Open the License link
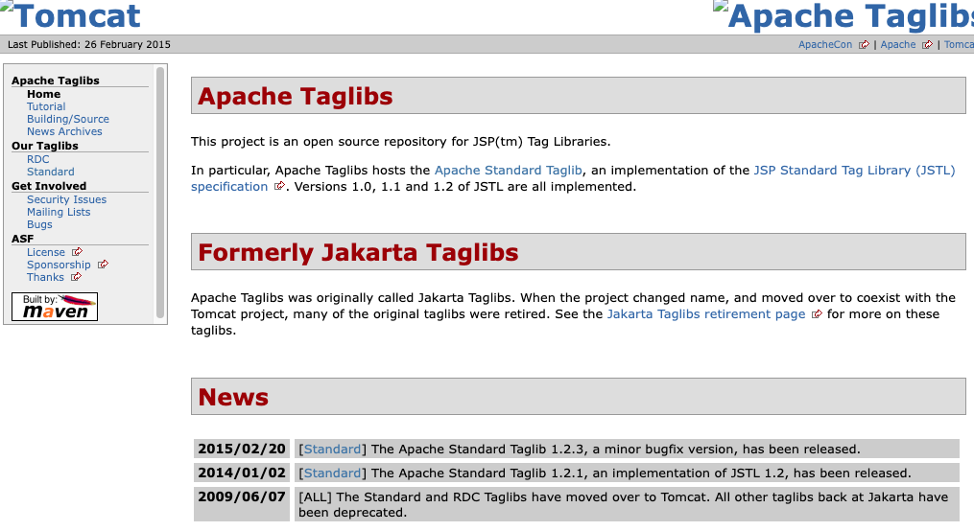The image size is (974, 531). [45, 252]
